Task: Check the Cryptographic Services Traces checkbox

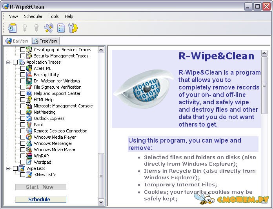Action: tap(23, 50)
